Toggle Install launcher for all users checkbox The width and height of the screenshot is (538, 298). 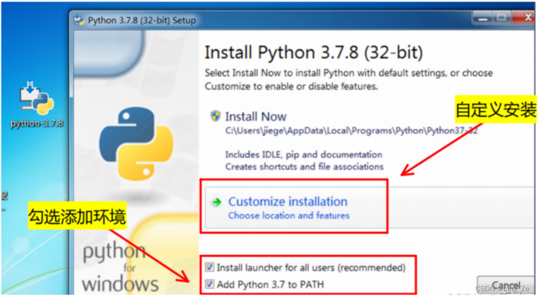point(209,267)
